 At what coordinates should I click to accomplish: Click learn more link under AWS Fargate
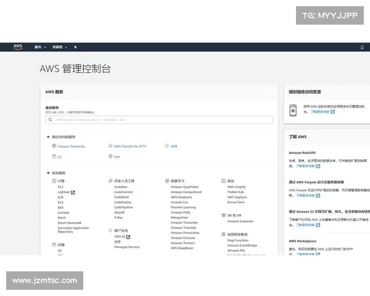(x=308, y=195)
